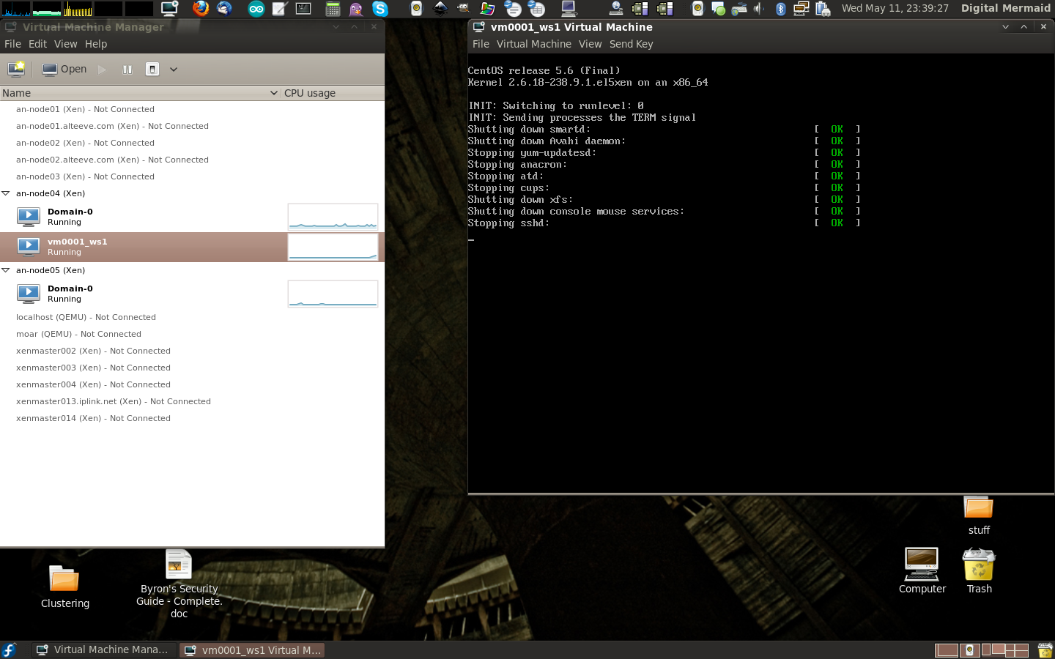Open Help menu in Virtual Machine Manager

pyautogui.click(x=96, y=44)
